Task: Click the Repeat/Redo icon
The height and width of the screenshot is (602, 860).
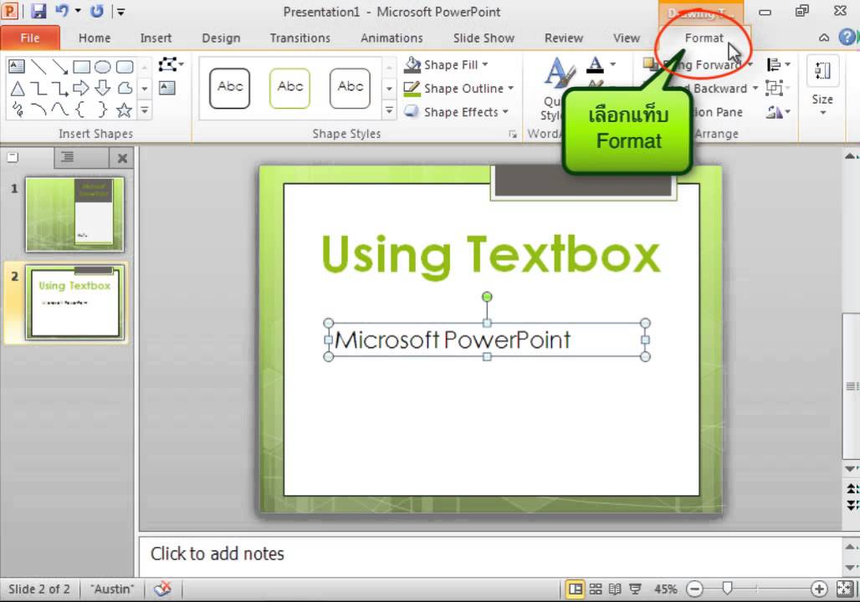Action: coord(97,11)
